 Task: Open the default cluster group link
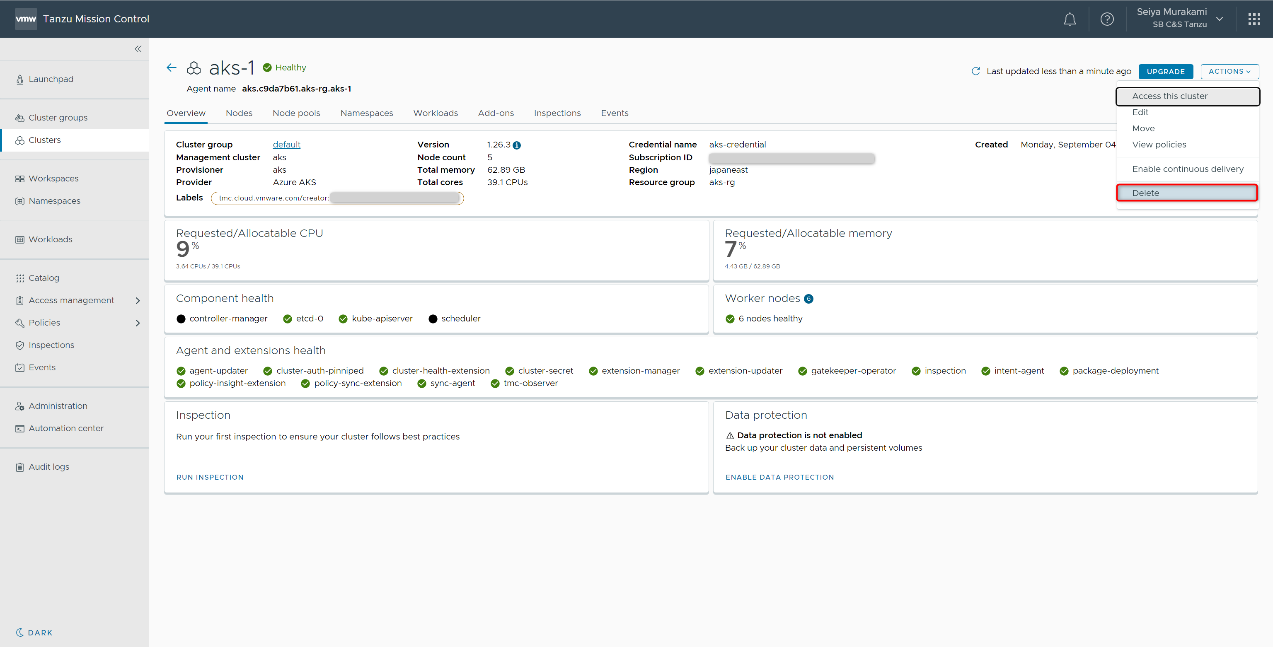[x=286, y=145]
